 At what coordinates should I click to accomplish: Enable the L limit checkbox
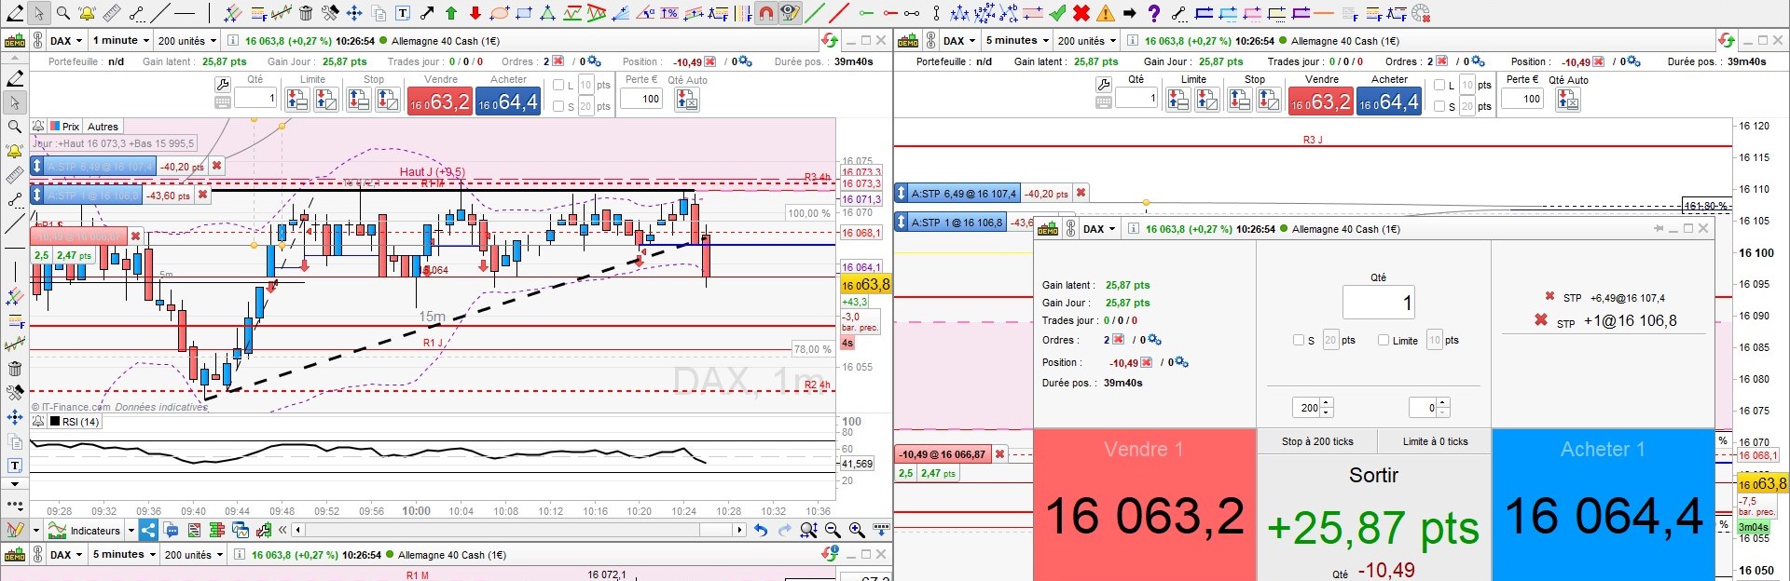pos(558,85)
